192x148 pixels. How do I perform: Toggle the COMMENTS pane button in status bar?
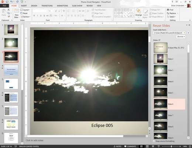pyautogui.click(x=130, y=147)
